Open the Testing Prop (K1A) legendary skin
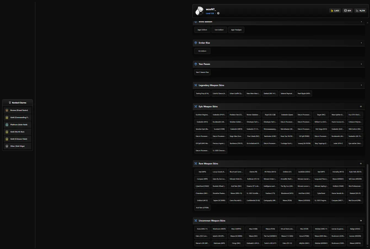 [x=202, y=93]
